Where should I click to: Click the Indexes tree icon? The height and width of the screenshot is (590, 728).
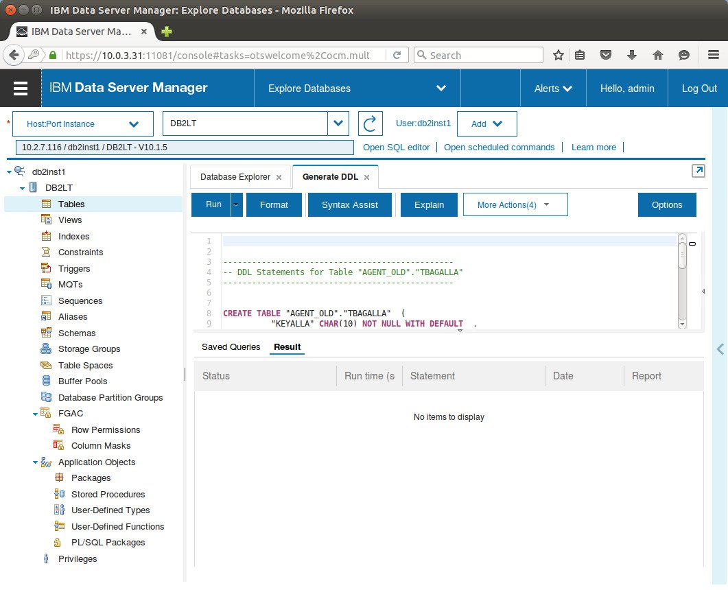click(47, 236)
